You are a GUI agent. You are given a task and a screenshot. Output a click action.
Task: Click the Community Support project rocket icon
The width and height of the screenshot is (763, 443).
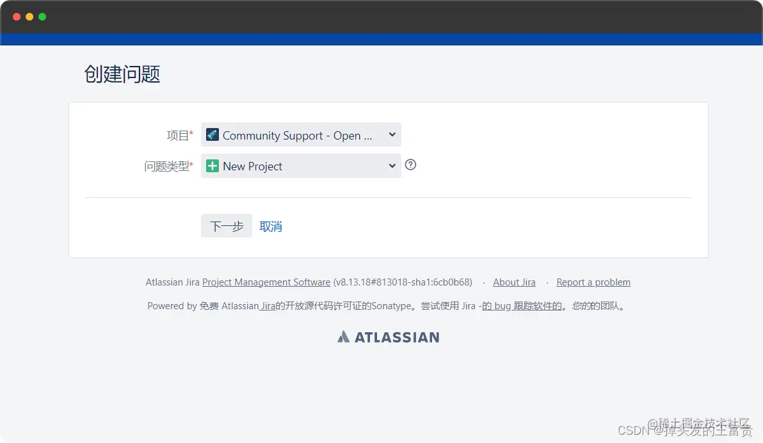212,134
